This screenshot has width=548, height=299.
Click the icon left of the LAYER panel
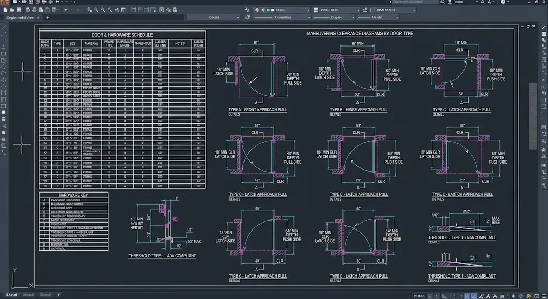pos(247,10)
